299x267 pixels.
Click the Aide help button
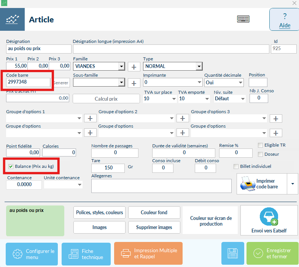point(285,21)
